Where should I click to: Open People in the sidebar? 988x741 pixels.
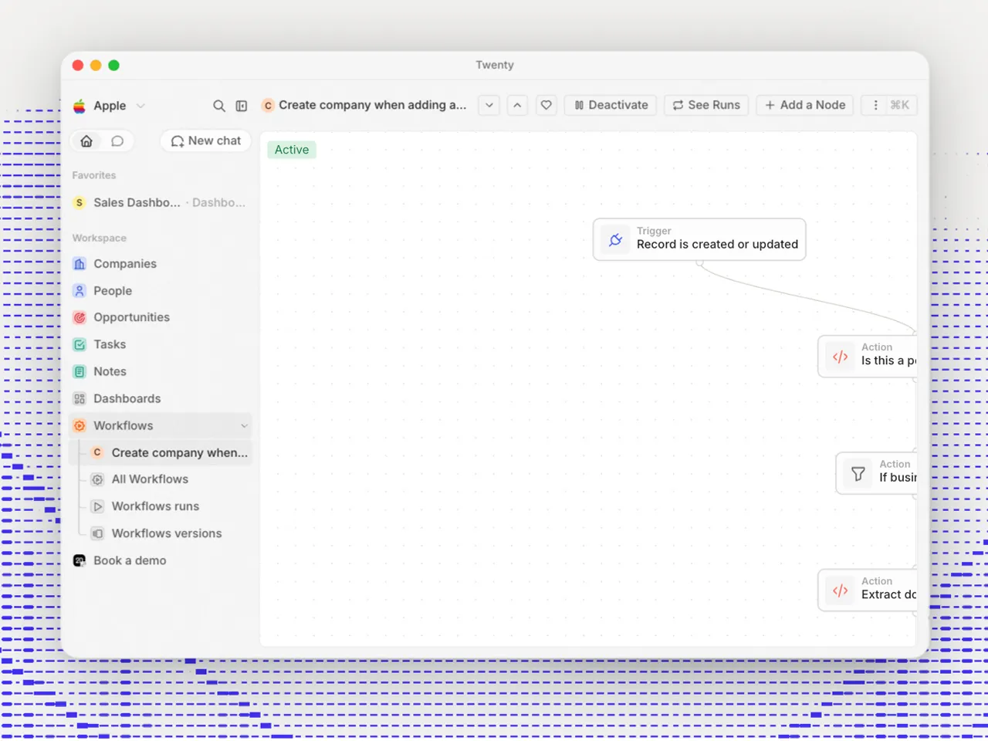click(x=160, y=291)
